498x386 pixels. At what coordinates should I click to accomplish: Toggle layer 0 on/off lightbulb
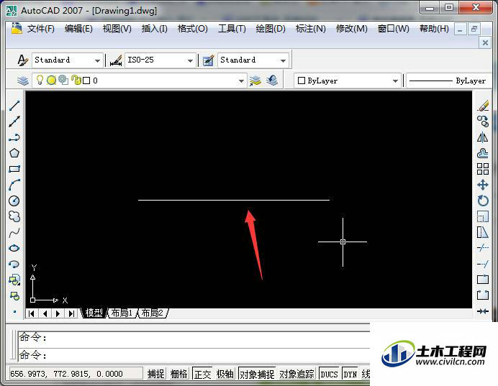[40, 80]
